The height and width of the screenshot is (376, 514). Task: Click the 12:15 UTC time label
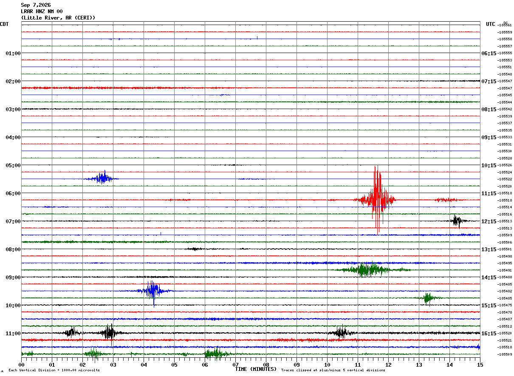tap(489, 222)
